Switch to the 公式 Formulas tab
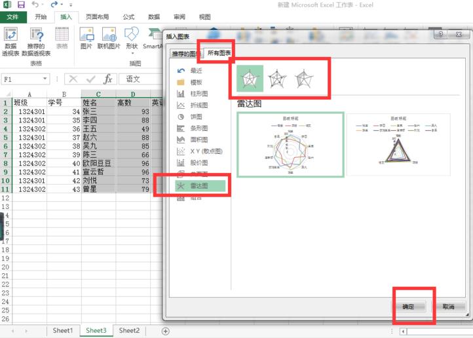Viewport: 473px width, 338px height. pyautogui.click(x=128, y=17)
